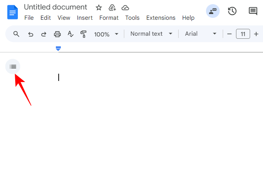Expand the 100% zoom dropdown
This screenshot has height=180, width=263.
pos(106,34)
